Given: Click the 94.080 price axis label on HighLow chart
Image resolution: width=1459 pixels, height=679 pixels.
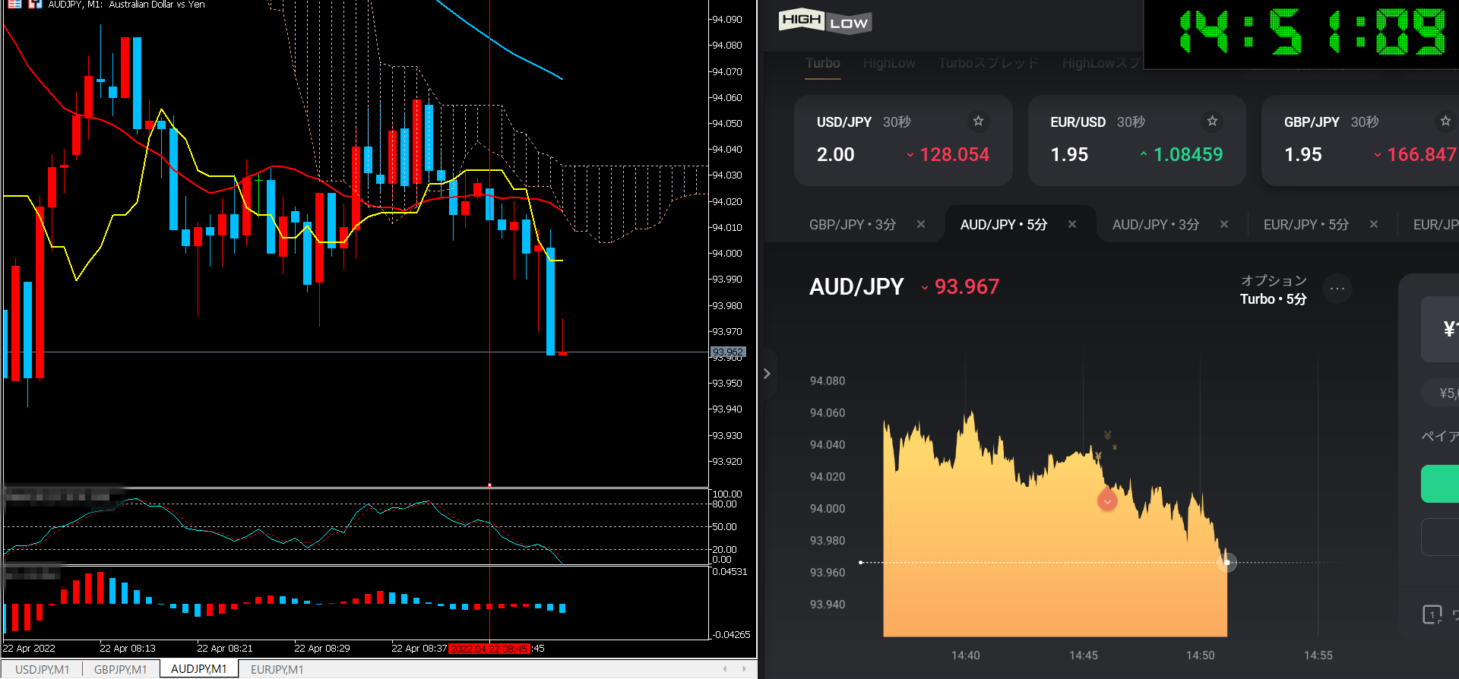Looking at the screenshot, I should [828, 381].
